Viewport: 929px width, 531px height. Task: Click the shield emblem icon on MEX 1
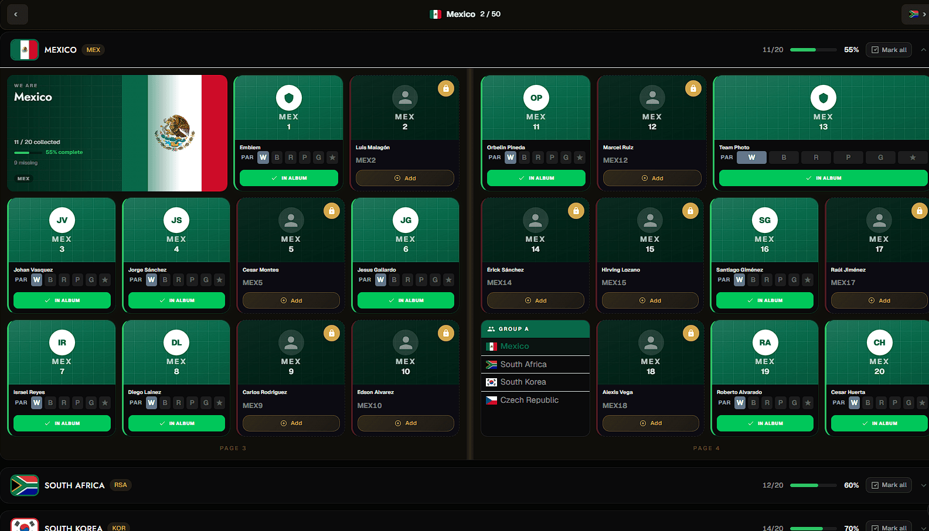[x=289, y=98]
